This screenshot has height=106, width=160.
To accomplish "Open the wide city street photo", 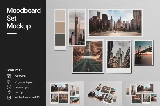I will (x=115, y=23).
